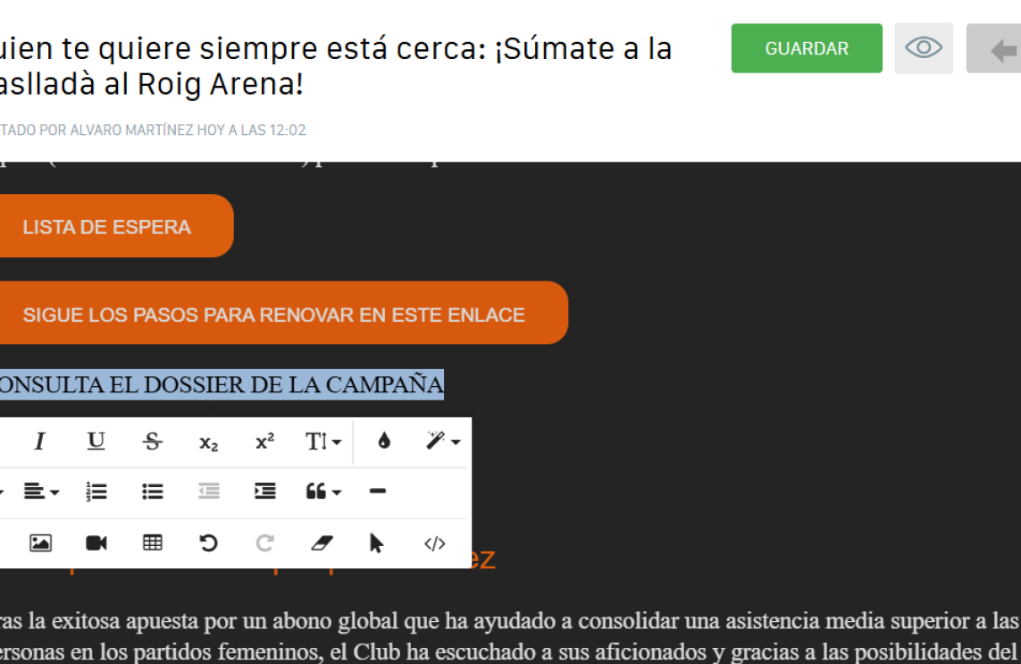Viewport: 1021px width, 664px height.
Task: Insert a horizontal line
Action: (377, 492)
